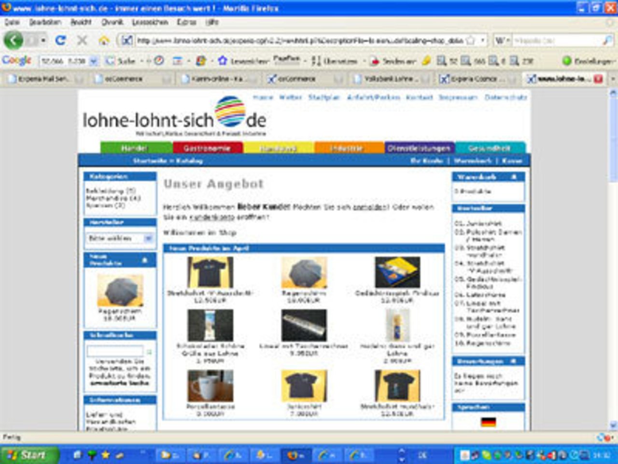The image size is (618, 464).
Task: Bookmark page using the address bar star
Action: (x=470, y=41)
